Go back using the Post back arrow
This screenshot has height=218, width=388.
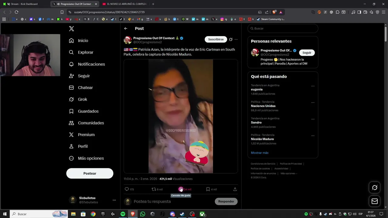coord(126,28)
